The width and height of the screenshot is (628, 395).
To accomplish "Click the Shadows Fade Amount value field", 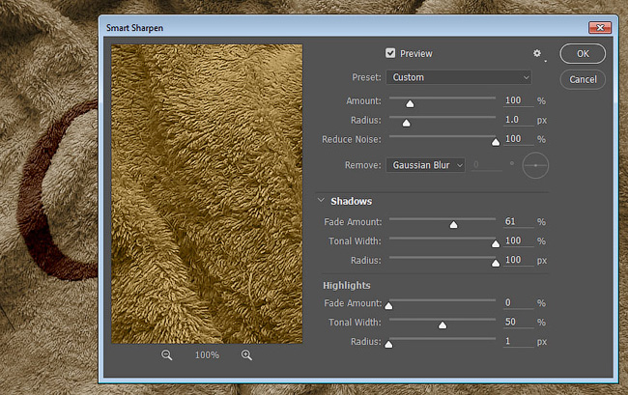I will click(518, 222).
